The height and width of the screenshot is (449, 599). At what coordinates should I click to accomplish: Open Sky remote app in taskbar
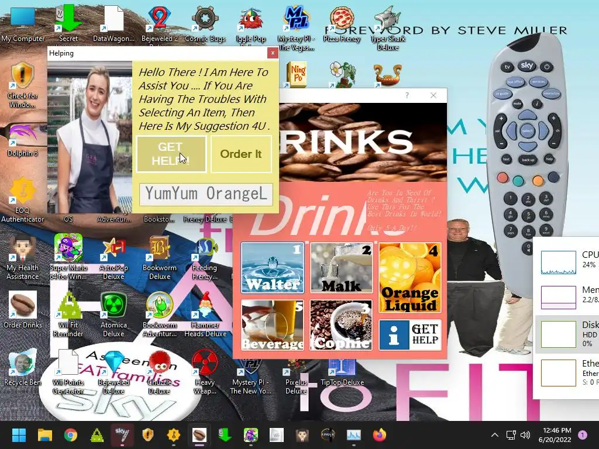tap(122, 435)
